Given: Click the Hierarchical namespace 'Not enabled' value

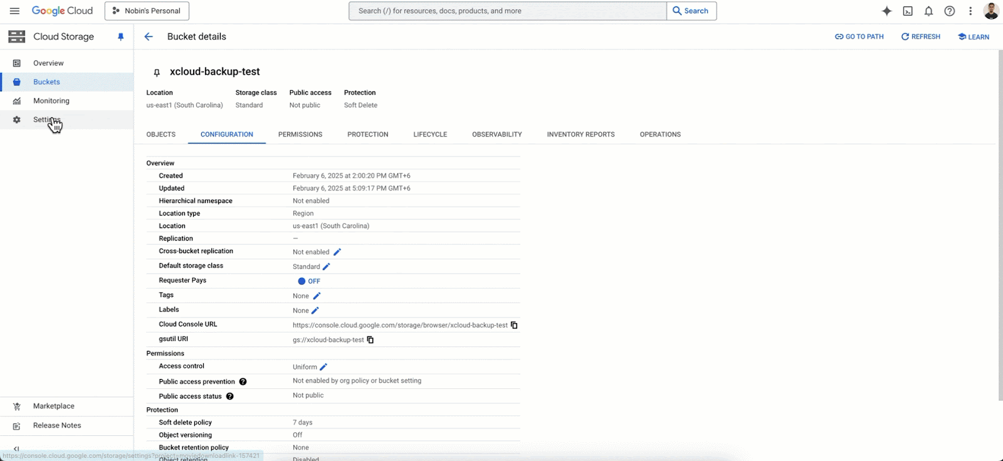Looking at the screenshot, I should coord(311,200).
